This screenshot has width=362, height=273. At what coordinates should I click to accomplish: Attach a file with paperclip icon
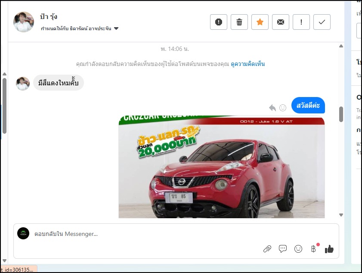coord(267,249)
